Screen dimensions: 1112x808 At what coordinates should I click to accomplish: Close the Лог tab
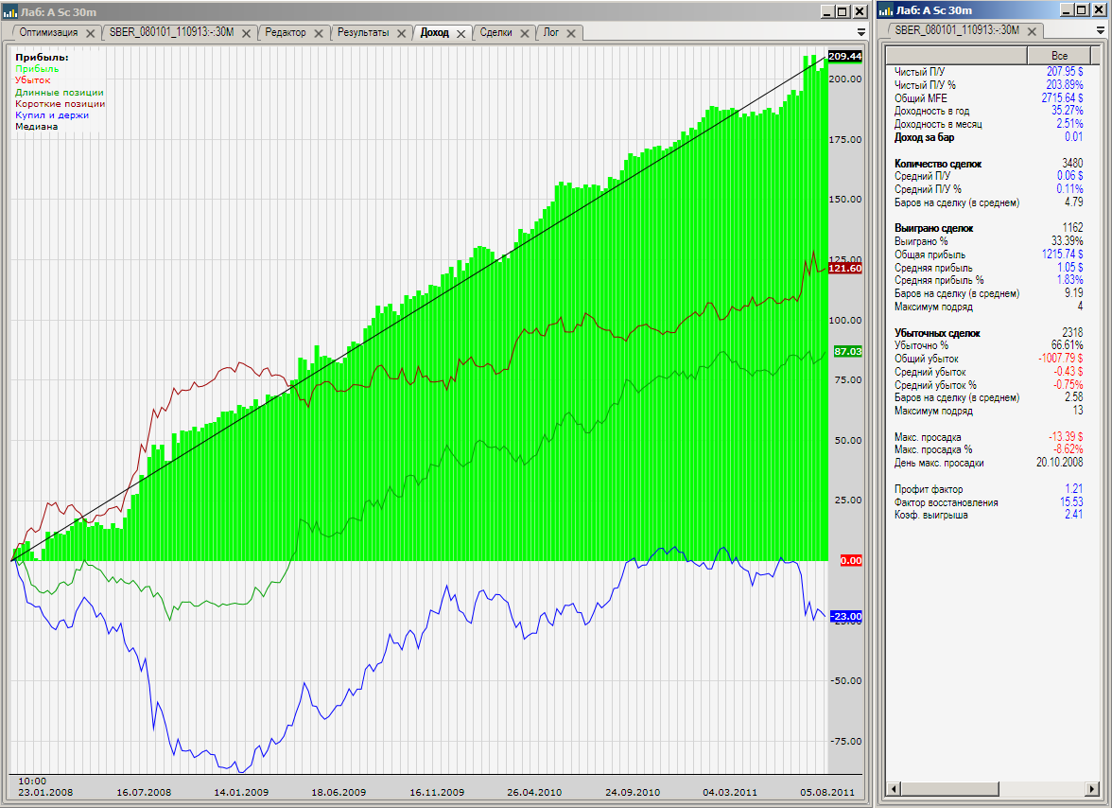point(571,33)
